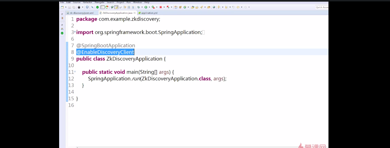Switch to the application.yml editor tab
Screen dimensions: 390x148
[148, 13]
